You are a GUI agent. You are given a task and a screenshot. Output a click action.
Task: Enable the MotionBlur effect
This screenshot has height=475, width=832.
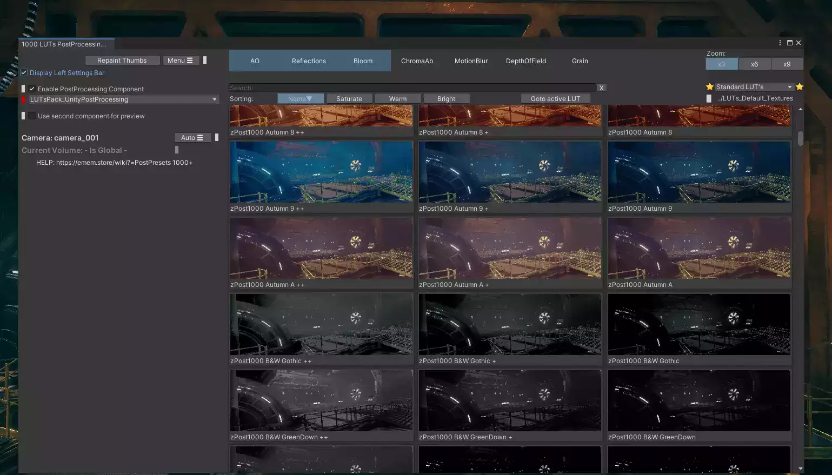pyautogui.click(x=471, y=61)
